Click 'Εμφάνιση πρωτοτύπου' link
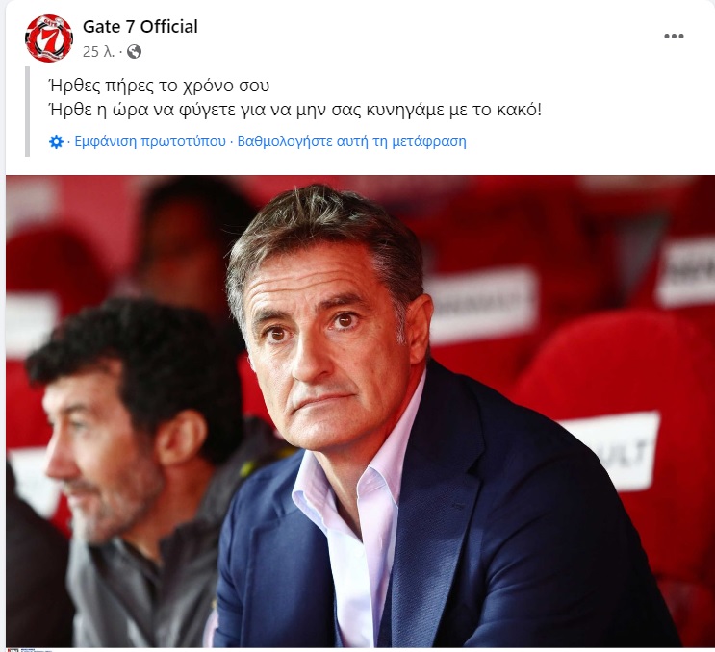This screenshot has width=715, height=652. [150, 141]
